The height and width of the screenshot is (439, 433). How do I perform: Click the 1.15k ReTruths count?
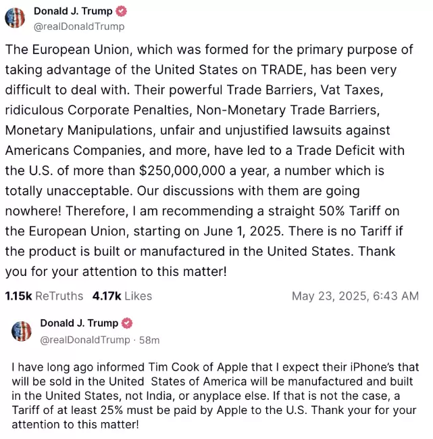(x=18, y=296)
